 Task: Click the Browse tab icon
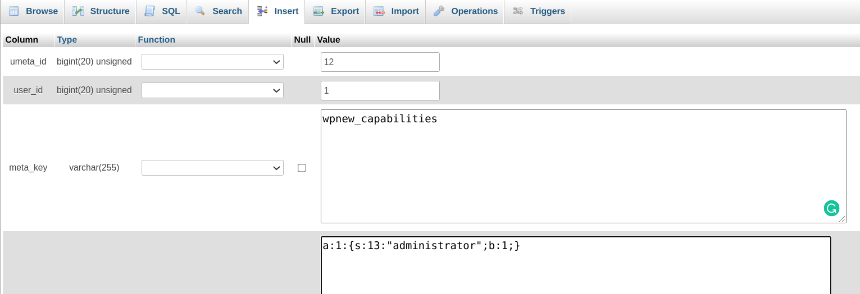tap(13, 11)
